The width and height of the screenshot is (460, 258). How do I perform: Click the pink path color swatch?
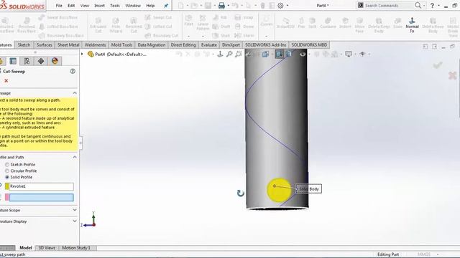pos(7,198)
